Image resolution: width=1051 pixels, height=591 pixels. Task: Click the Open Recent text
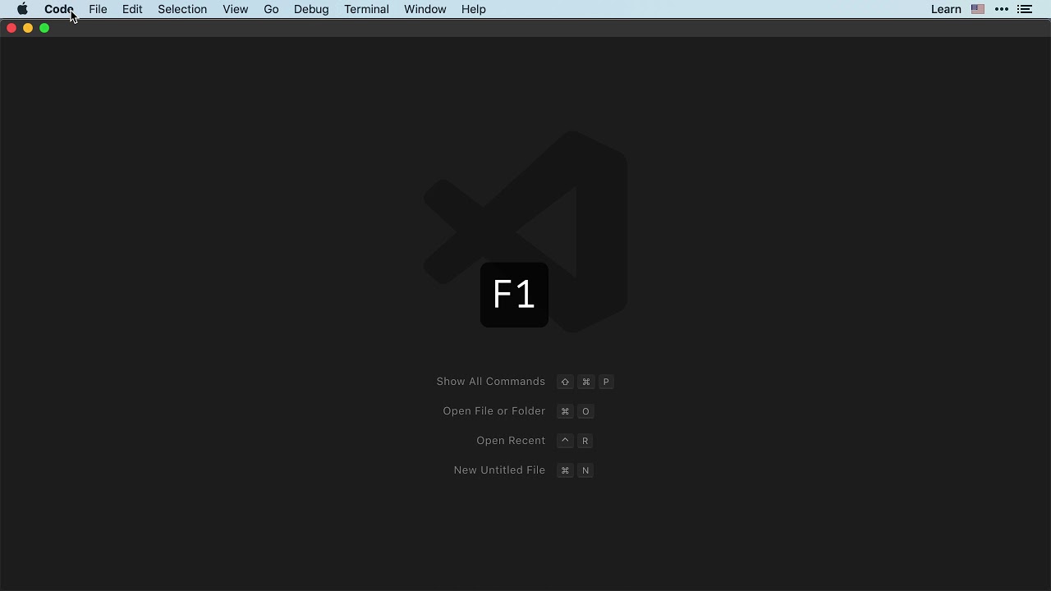point(511,441)
